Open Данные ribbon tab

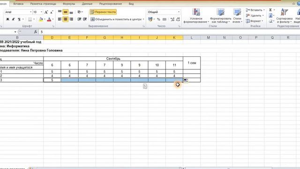click(x=87, y=4)
